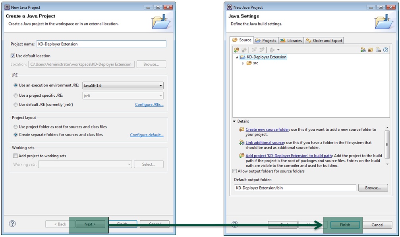The image size is (400, 237).
Task: Click the blue help icon in the Source toolbar
Action: click(385, 50)
